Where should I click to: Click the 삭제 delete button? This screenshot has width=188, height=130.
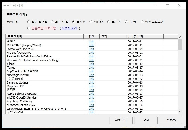tap(146, 120)
